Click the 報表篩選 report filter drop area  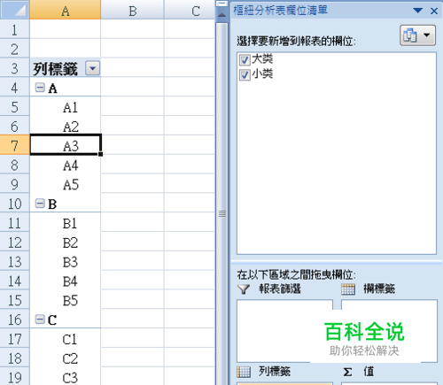click(x=284, y=331)
